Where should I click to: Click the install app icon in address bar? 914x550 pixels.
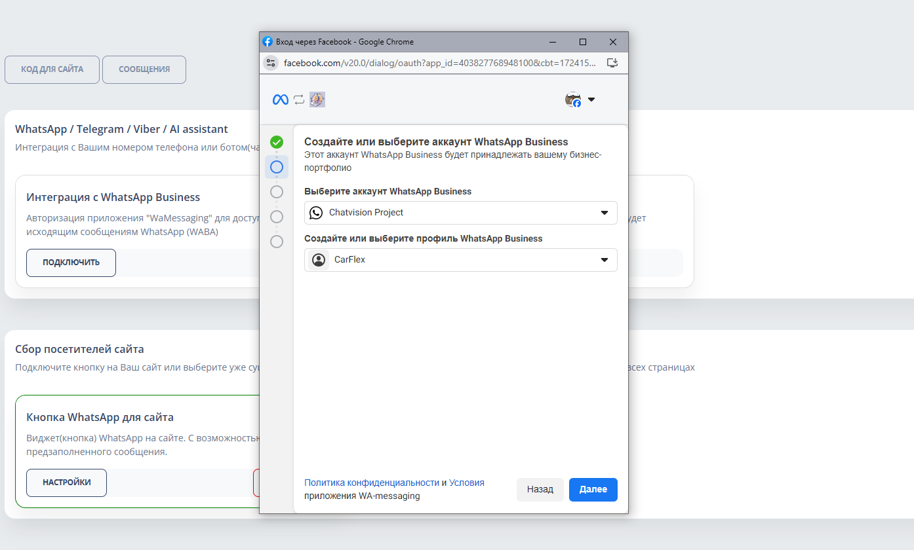tap(612, 63)
